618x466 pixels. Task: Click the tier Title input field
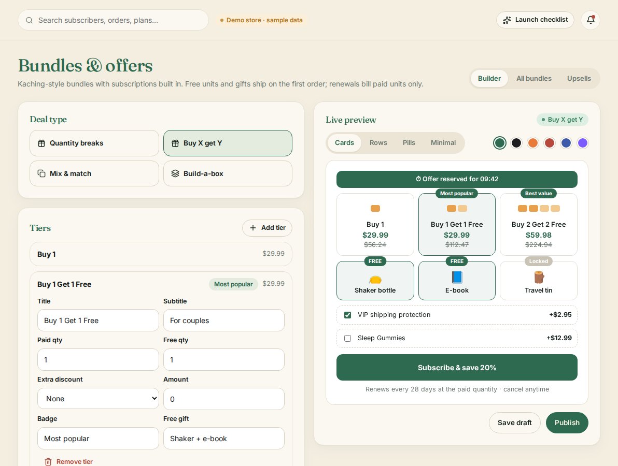[98, 321]
